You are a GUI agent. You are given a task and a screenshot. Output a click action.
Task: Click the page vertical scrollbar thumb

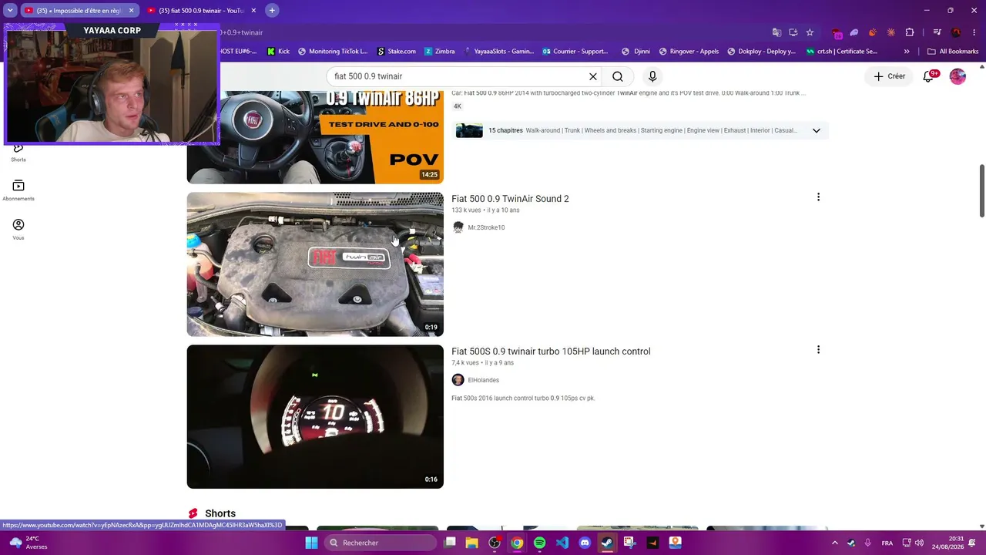(x=982, y=190)
